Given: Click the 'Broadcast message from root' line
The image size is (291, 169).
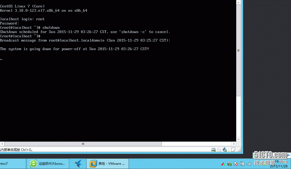Looking at the screenshot, I should point(85,40).
